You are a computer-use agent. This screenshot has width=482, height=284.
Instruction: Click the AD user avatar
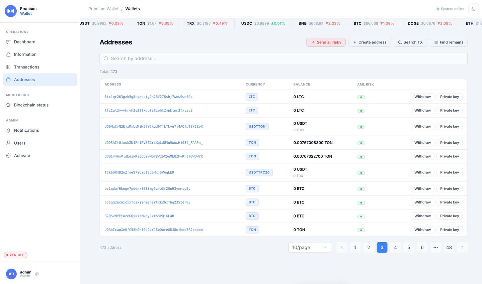(x=11, y=274)
